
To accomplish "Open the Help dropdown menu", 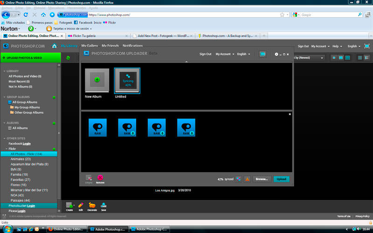I will pyautogui.click(x=337, y=46).
